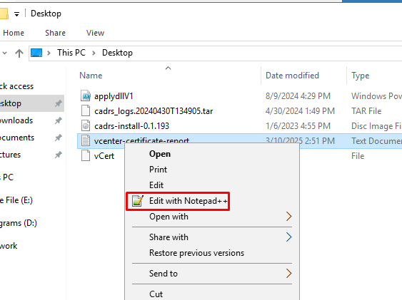
Task: Click the pin icon next to Documents
Action: [x=59, y=138]
